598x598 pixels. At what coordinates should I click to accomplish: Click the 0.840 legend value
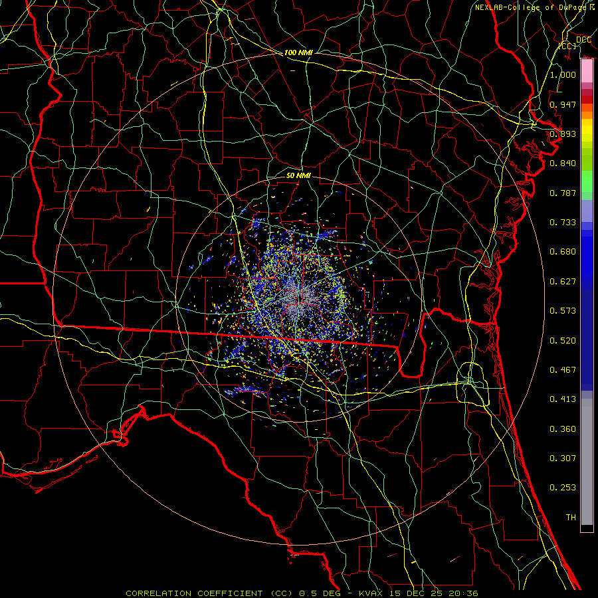point(563,163)
